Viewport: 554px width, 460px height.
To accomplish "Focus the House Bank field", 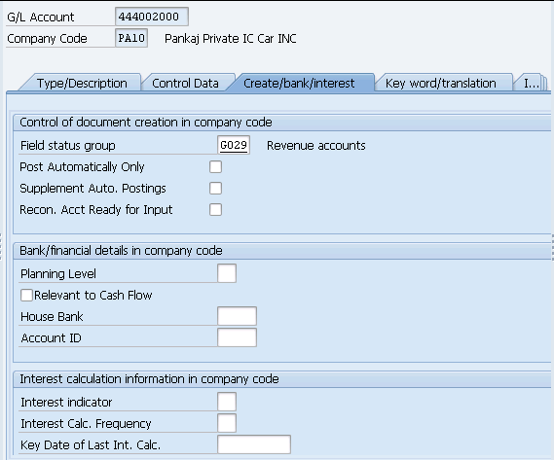I will coord(237,316).
